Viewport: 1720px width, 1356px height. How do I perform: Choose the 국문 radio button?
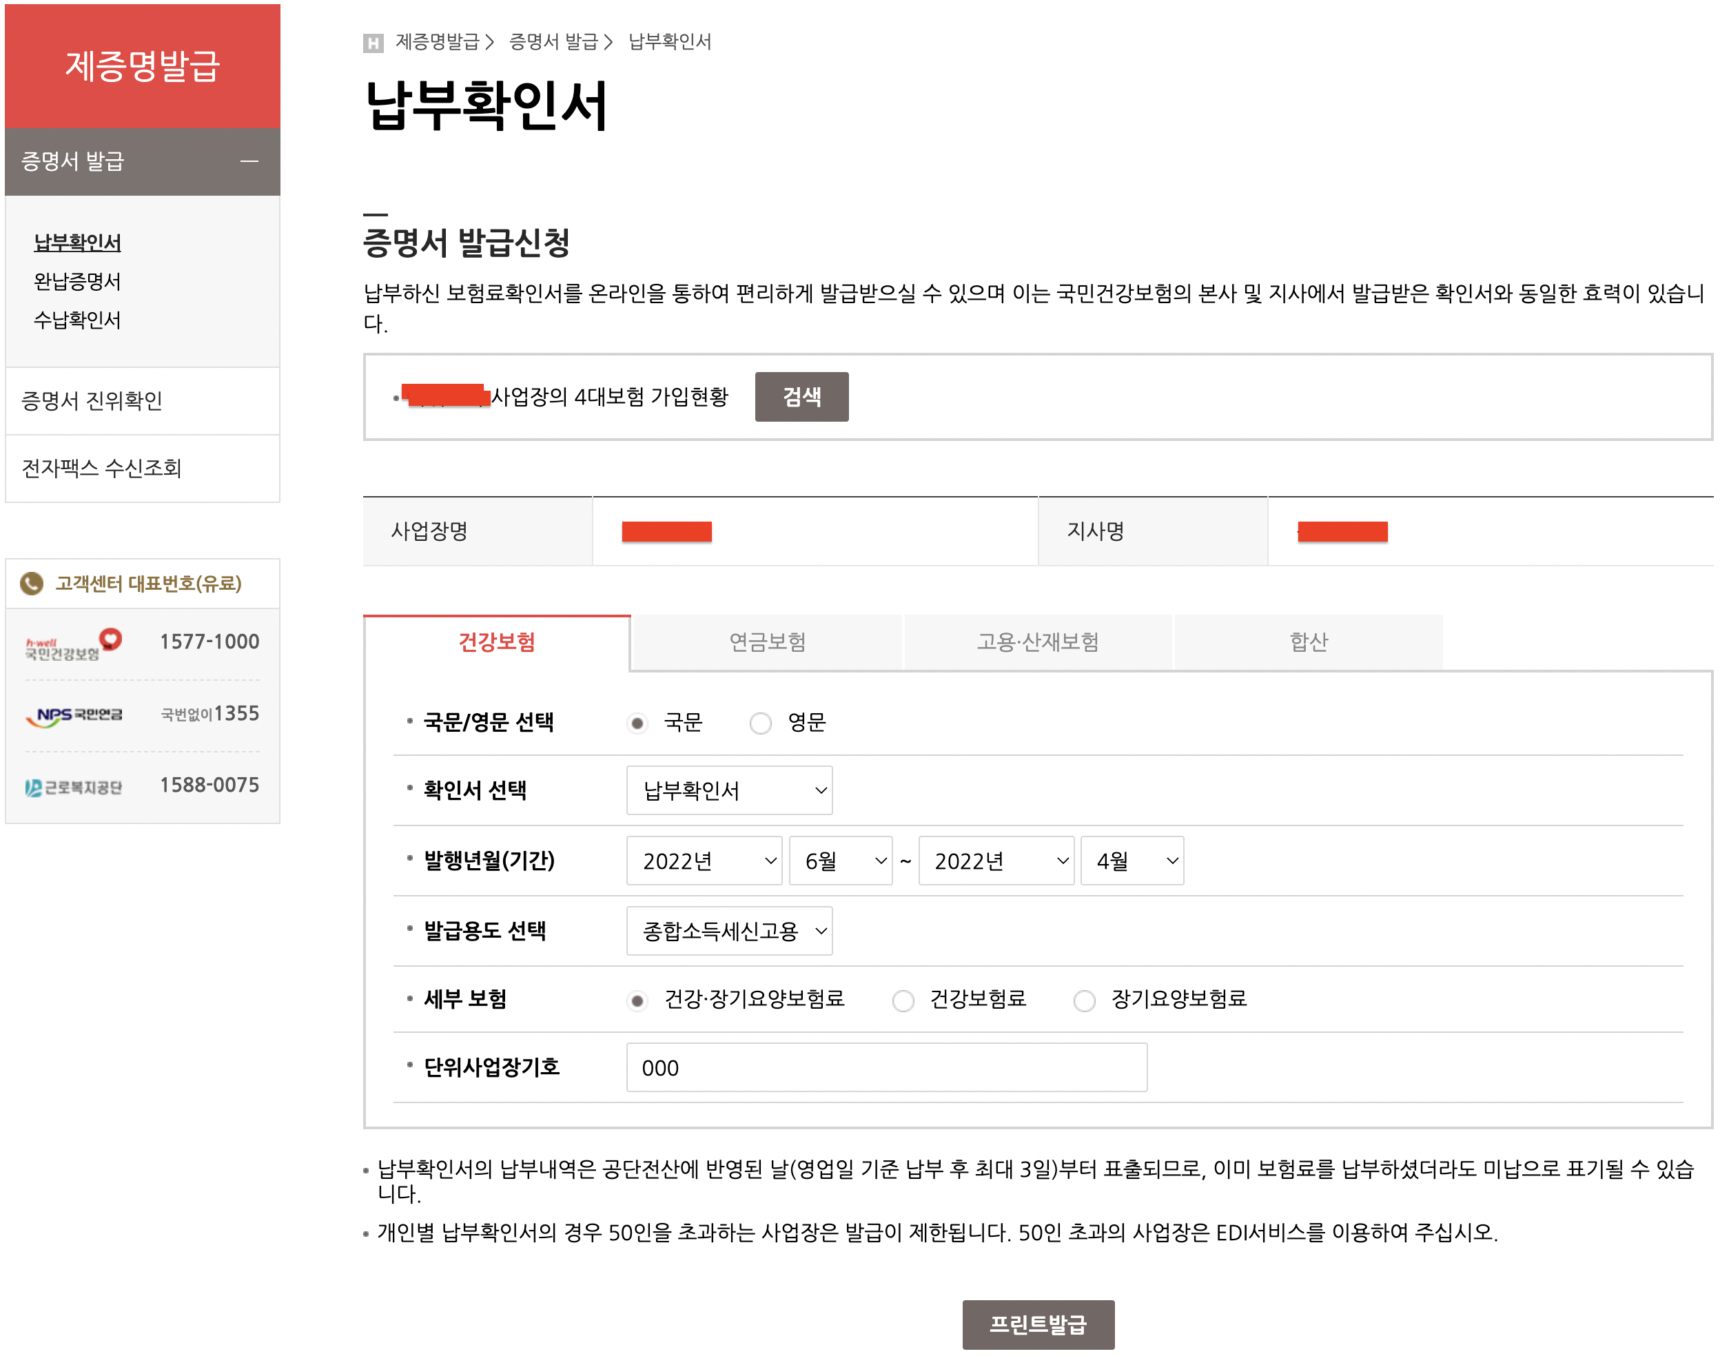(637, 723)
